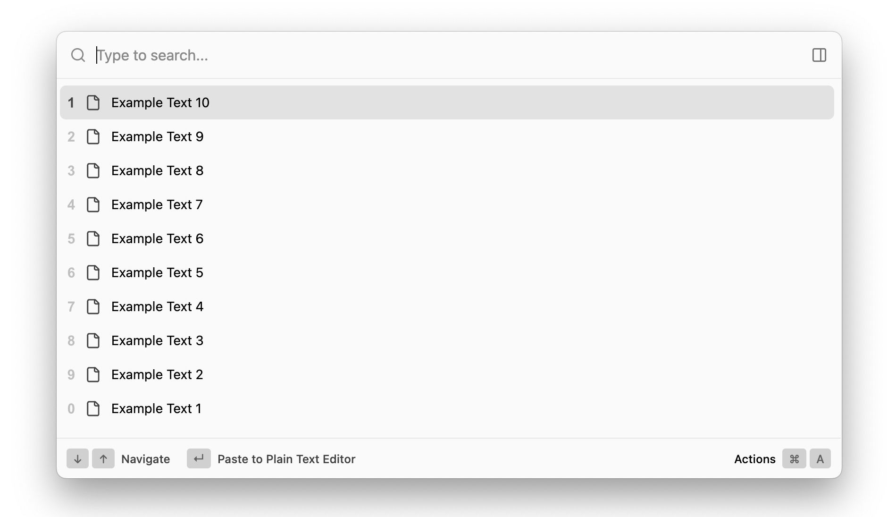Choose the Example Text 4 clipboard item
The height and width of the screenshot is (517, 896).
pyautogui.click(x=157, y=306)
